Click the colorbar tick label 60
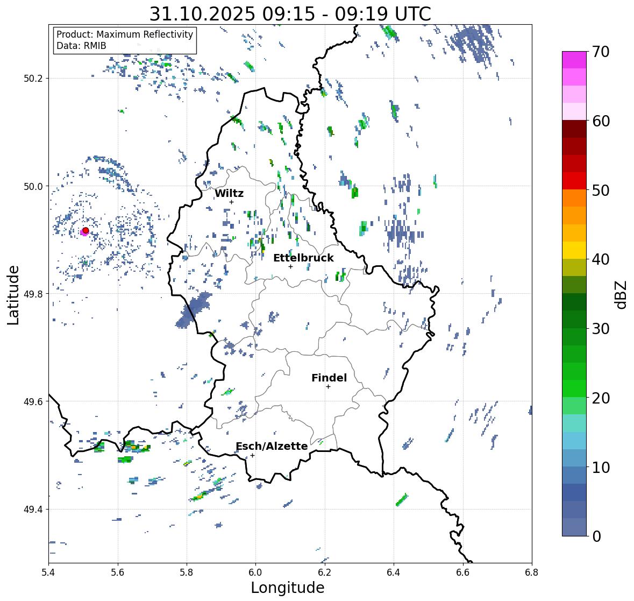The image size is (634, 601). pos(601,121)
